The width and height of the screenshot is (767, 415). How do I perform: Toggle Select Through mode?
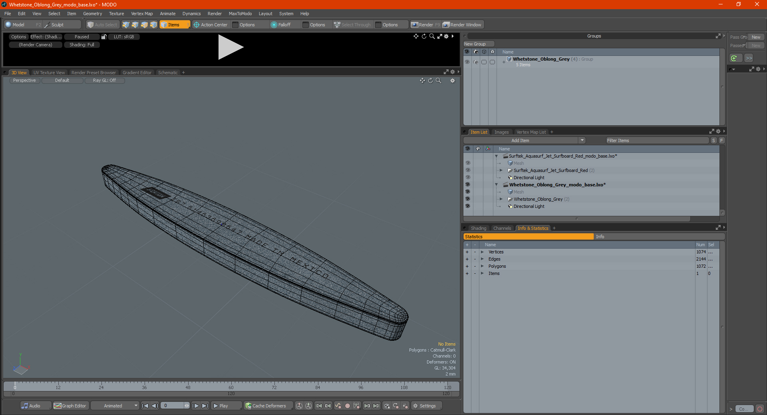pyautogui.click(x=352, y=25)
